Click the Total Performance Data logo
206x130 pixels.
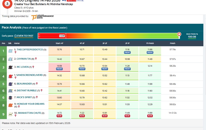point(42,17)
